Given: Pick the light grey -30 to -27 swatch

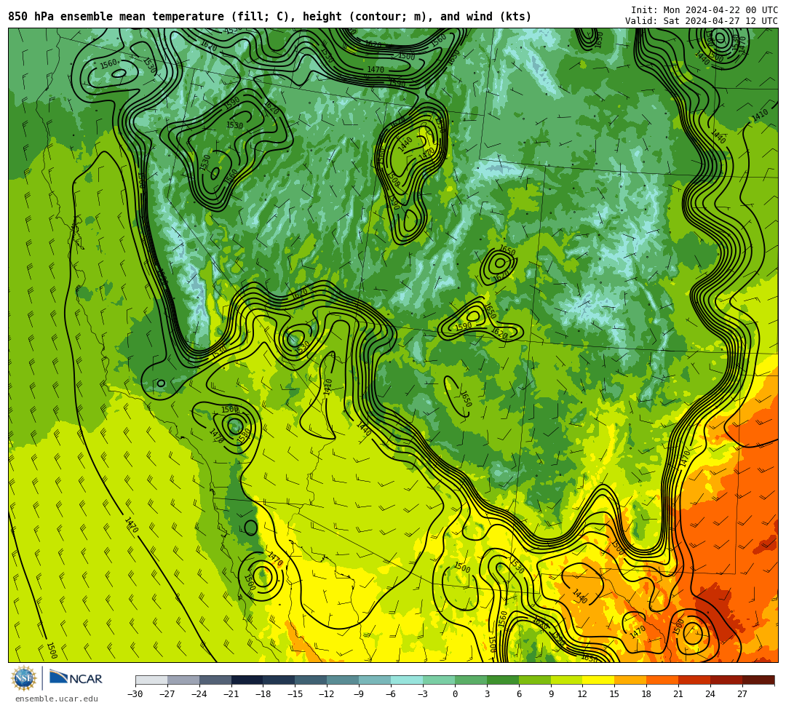Looking at the screenshot, I should 151,680.
